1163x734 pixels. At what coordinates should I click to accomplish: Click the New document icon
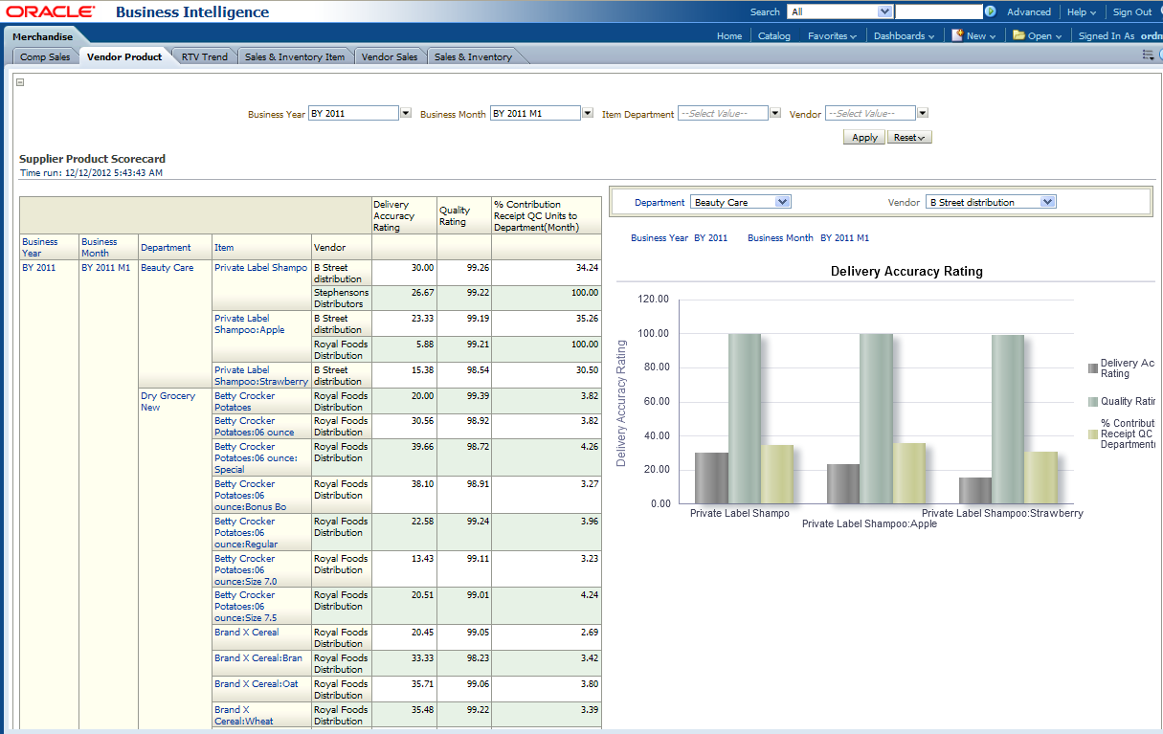coord(957,35)
